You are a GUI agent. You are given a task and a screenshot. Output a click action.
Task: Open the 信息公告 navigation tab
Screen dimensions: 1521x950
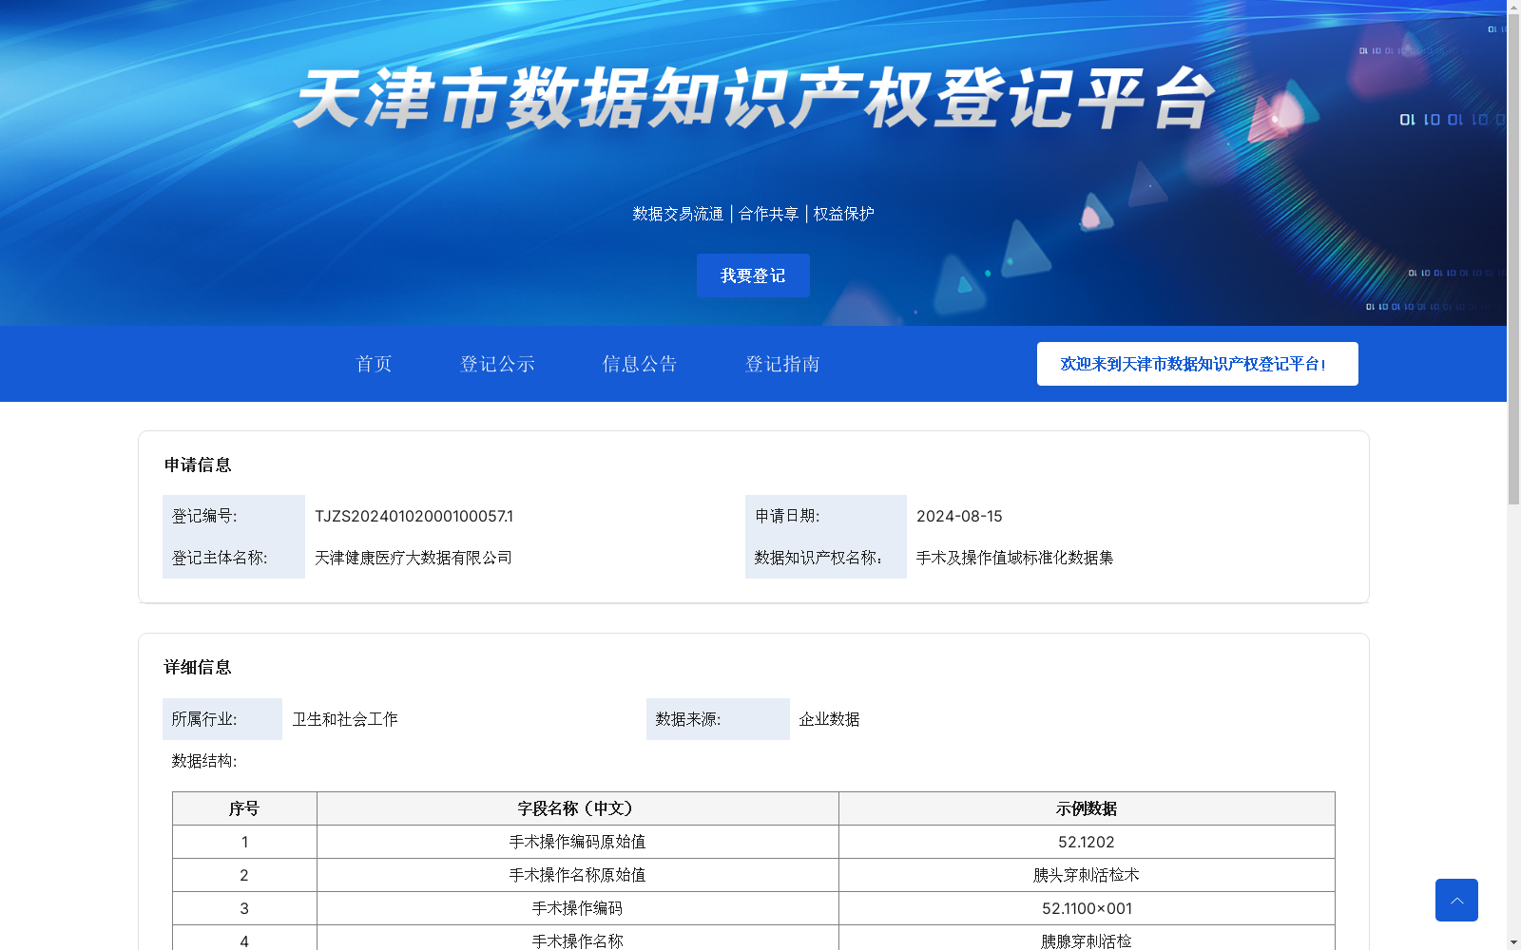[640, 364]
